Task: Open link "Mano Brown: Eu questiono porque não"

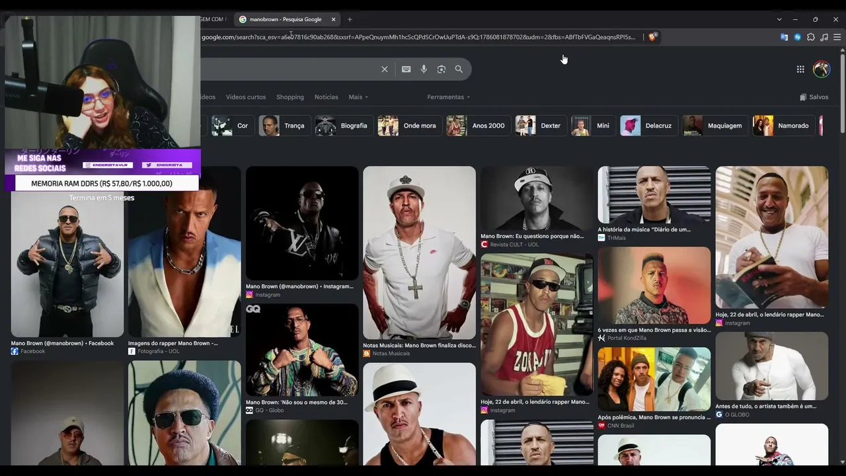Action: pyautogui.click(x=532, y=237)
